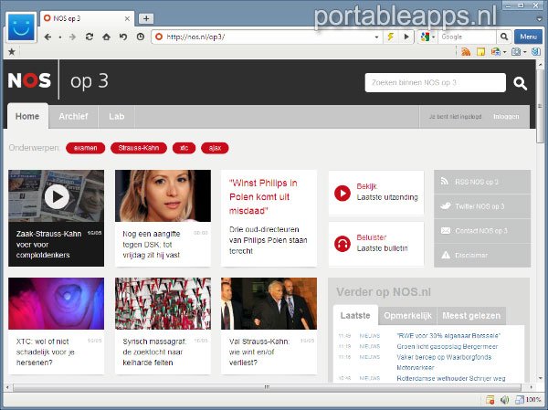Viewport: 548px width, 410px height.
Task: Open the Contact NOS op 3 link
Action: pos(482,231)
